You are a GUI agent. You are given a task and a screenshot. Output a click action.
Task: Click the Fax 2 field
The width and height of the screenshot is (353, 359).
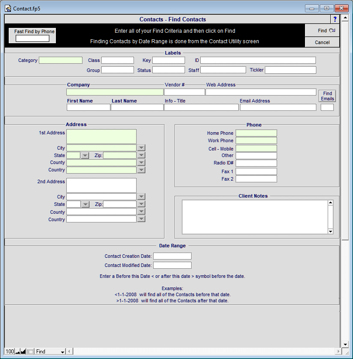[256, 179]
